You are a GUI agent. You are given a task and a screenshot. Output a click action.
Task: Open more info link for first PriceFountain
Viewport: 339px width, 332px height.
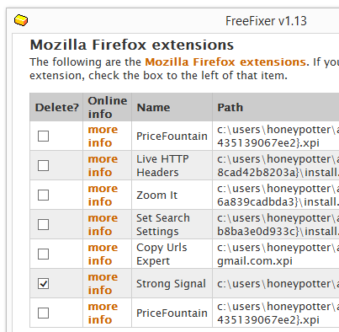pyautogui.click(x=103, y=137)
